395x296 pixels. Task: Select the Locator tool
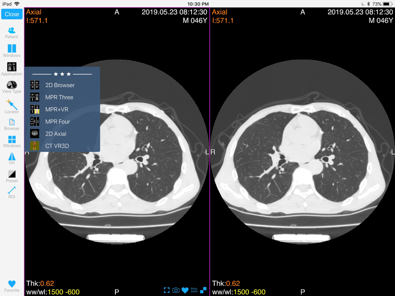[x=11, y=107]
